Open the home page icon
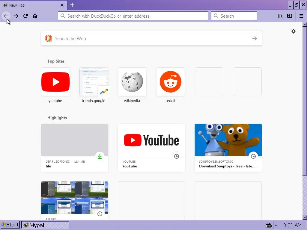The height and width of the screenshot is (230, 307). [35, 16]
